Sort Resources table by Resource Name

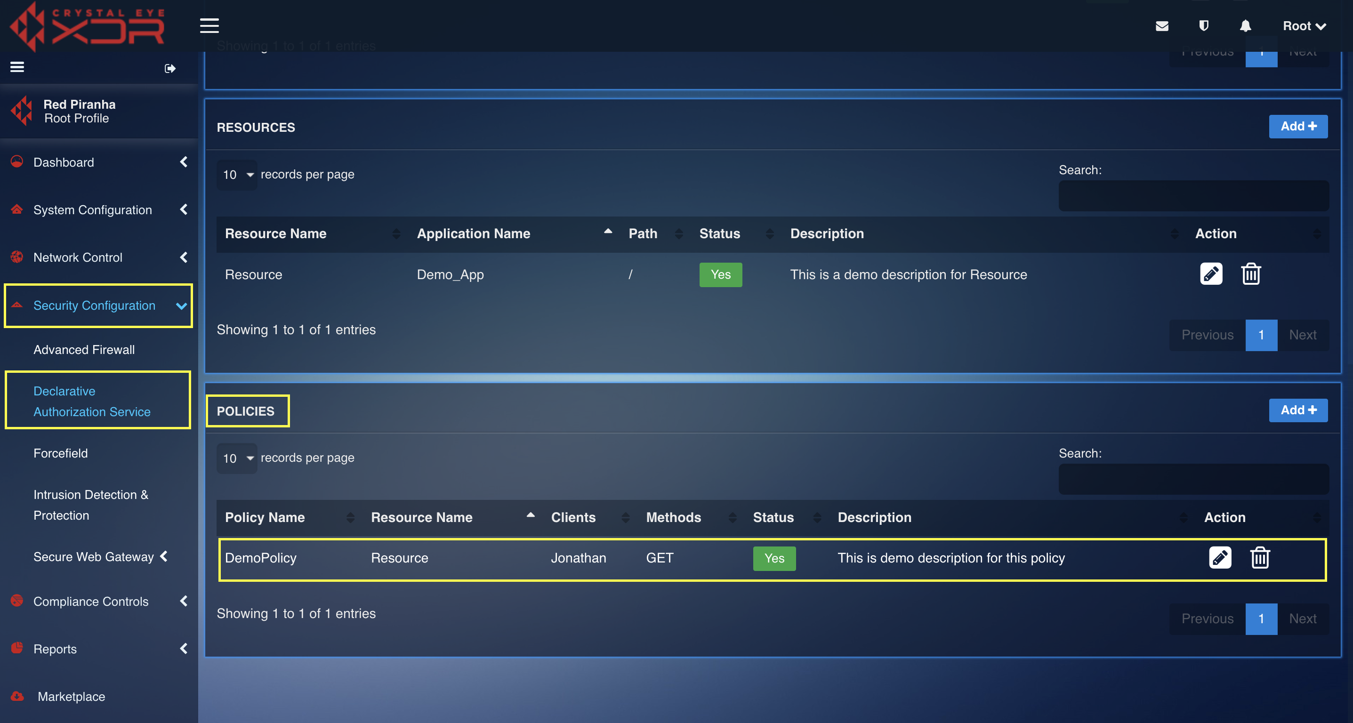(312, 233)
